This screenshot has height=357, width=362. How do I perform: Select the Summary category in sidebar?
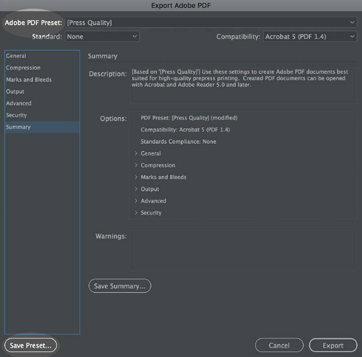(x=18, y=127)
